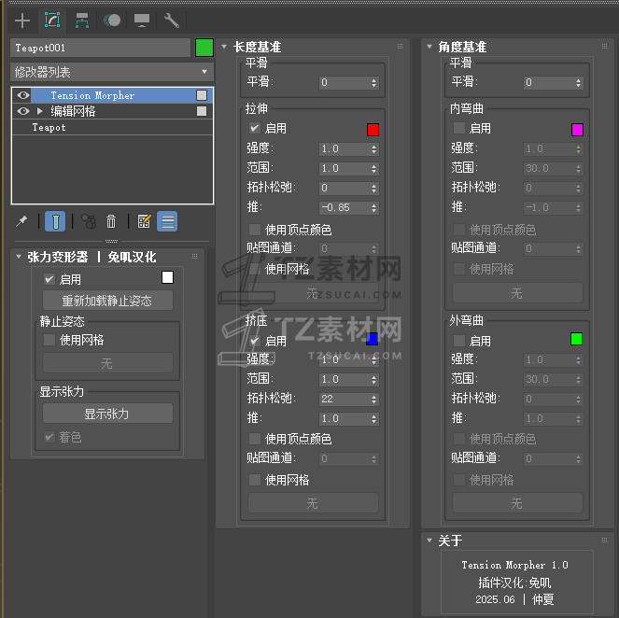Image resolution: width=619 pixels, height=618 pixels.
Task: Click Make Unique icon
Action: tap(89, 221)
